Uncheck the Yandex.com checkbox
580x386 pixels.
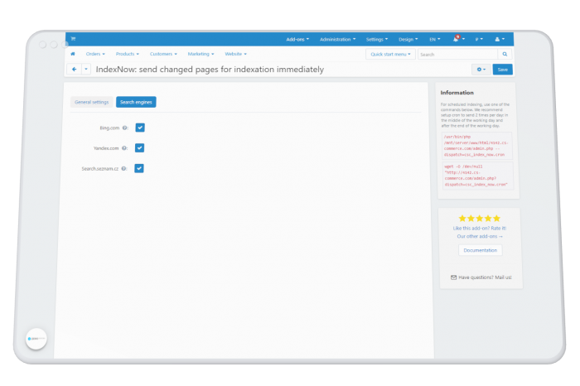pos(139,148)
